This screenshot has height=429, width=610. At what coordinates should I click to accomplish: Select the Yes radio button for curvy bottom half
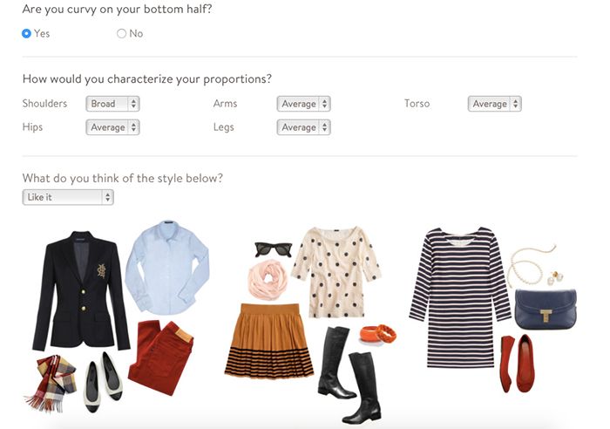click(26, 33)
